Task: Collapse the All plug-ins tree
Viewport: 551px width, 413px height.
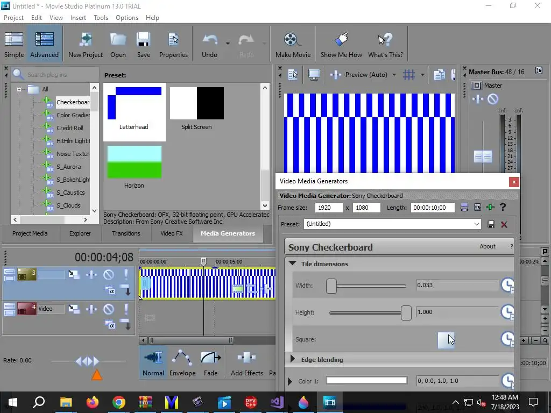Action: pos(19,89)
